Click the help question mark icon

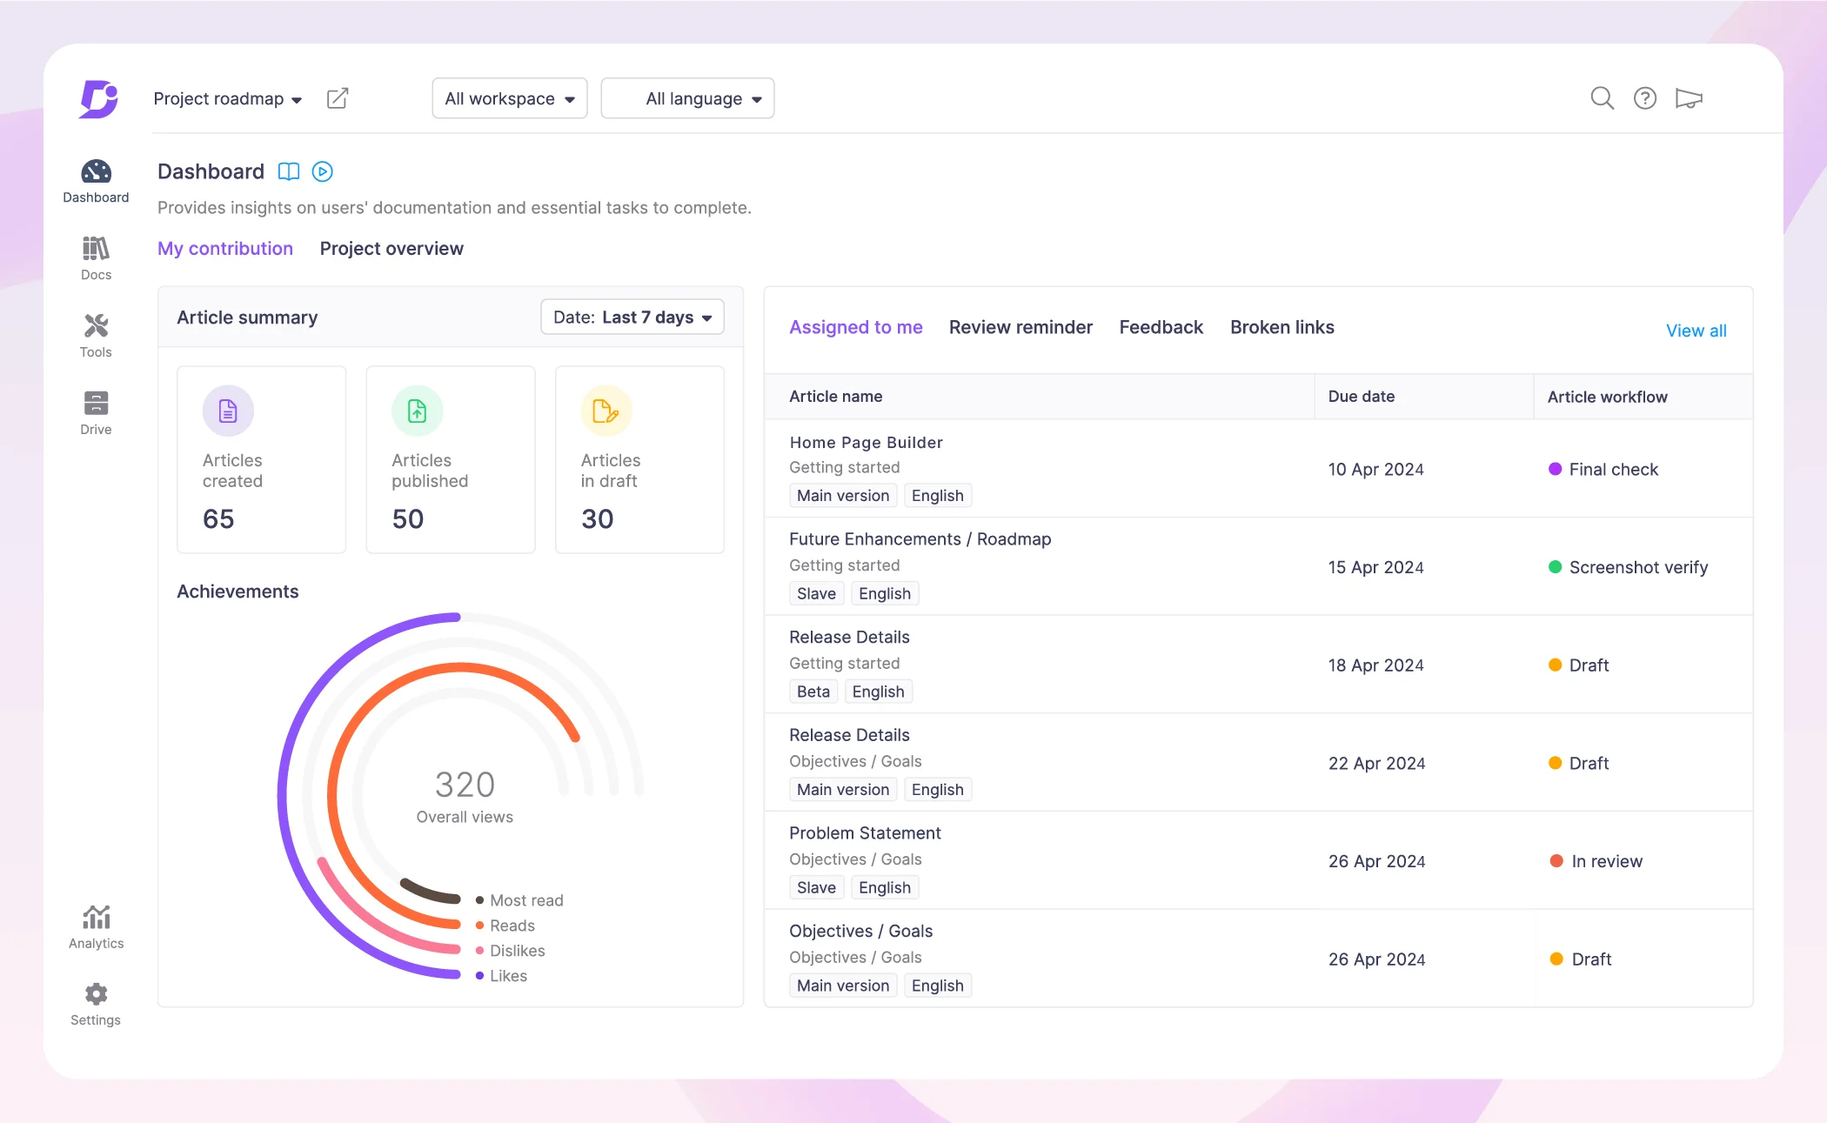pyautogui.click(x=1644, y=97)
